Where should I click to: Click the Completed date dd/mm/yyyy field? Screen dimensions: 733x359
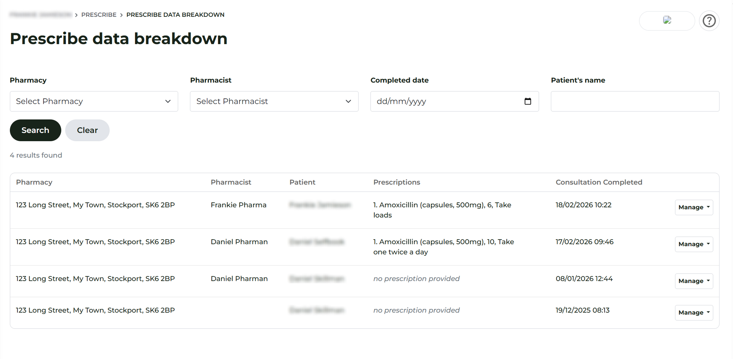(445, 101)
